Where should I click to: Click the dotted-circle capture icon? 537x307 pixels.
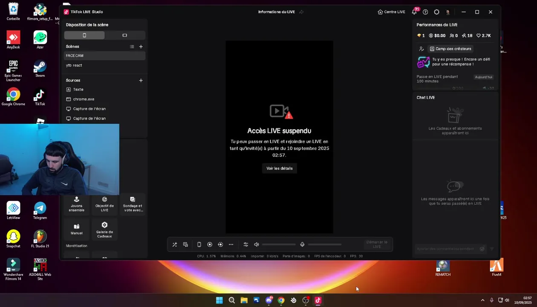tap(220, 244)
